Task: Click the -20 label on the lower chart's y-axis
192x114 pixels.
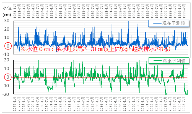Action: [7, 94]
